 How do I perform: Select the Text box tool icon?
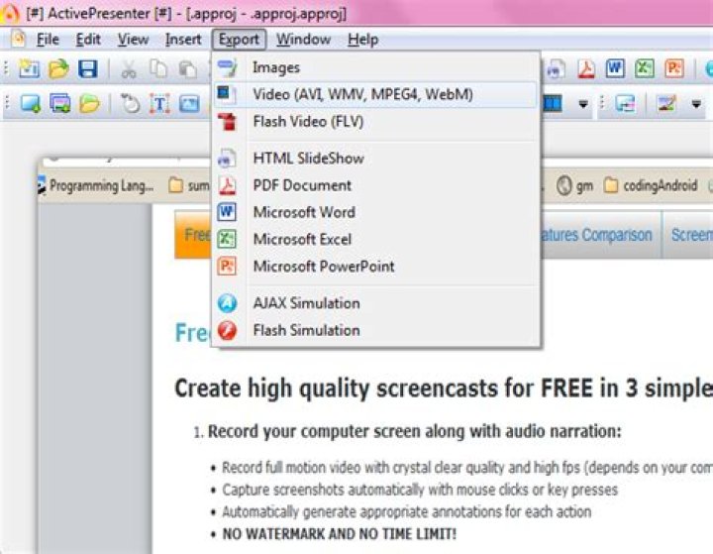pyautogui.click(x=159, y=104)
